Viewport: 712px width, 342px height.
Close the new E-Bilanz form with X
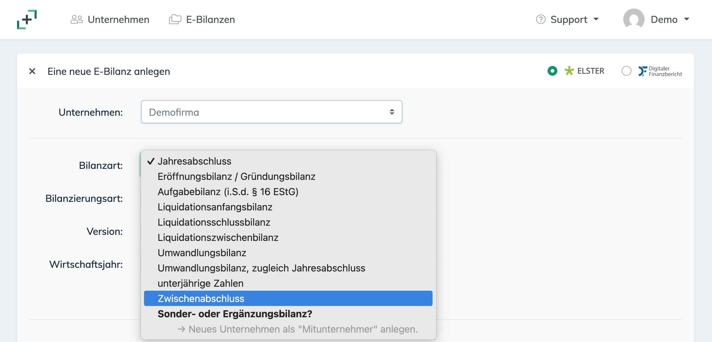32,71
